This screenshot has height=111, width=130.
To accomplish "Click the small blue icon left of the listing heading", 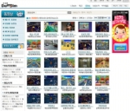I will [x=28, y=18].
